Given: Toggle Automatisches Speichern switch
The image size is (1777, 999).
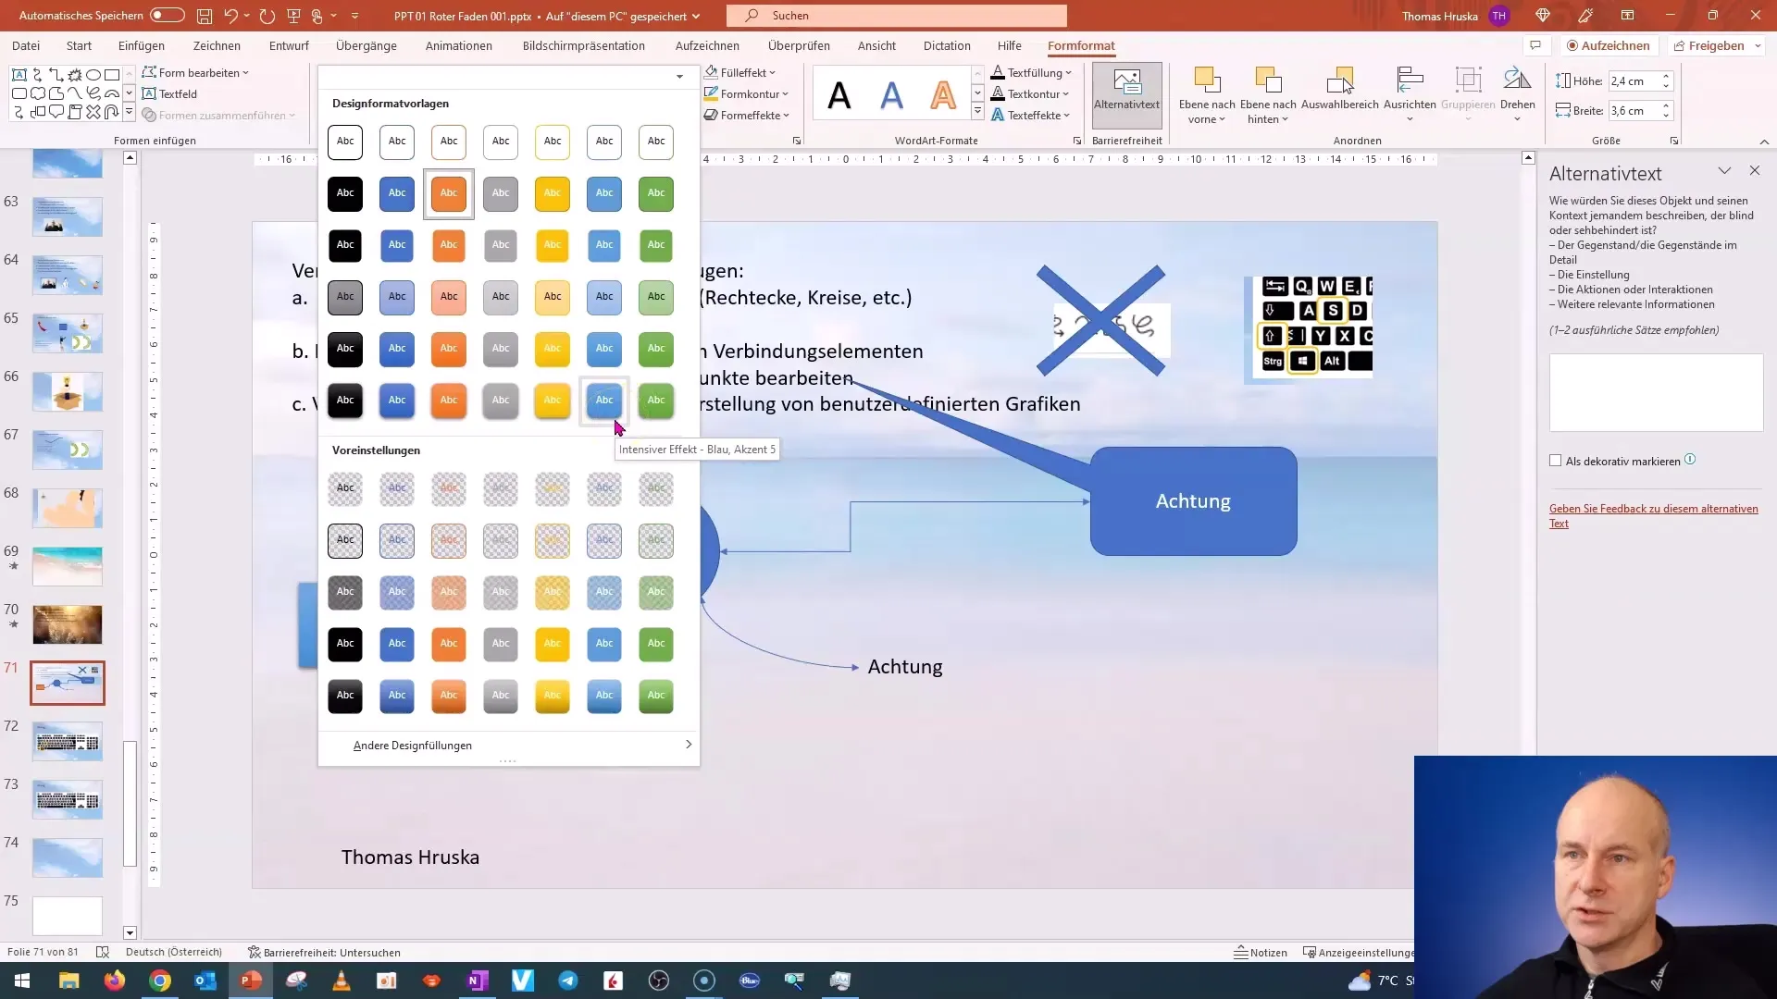Looking at the screenshot, I should click(167, 16).
